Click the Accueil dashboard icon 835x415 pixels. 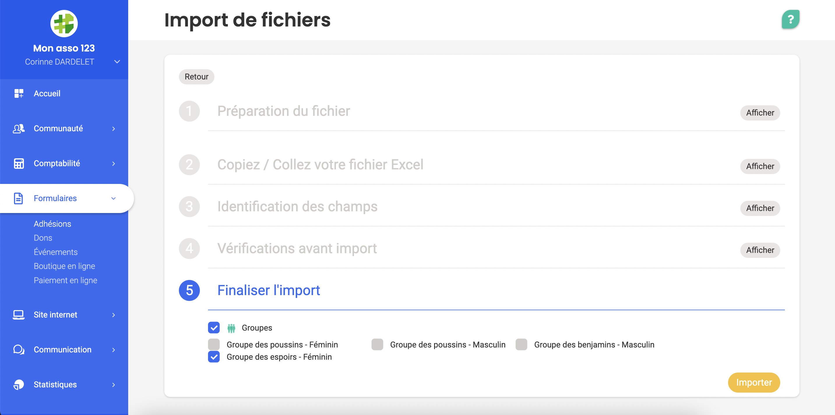tap(19, 93)
